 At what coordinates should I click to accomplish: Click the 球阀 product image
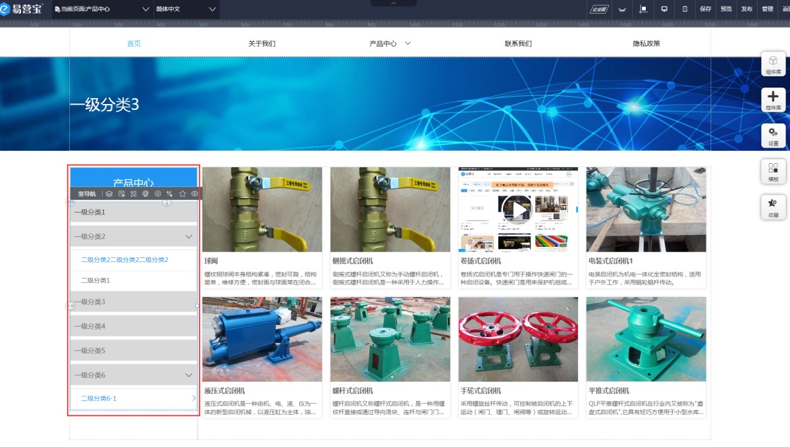(262, 209)
